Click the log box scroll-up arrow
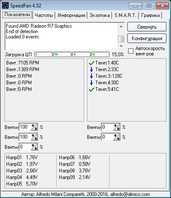 pyautogui.click(x=121, y=26)
